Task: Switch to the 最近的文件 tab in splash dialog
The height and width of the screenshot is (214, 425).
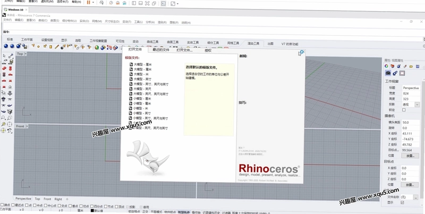Action: pos(161,50)
